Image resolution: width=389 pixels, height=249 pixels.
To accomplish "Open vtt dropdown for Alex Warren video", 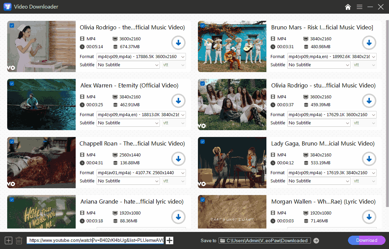I will (x=174, y=123).
